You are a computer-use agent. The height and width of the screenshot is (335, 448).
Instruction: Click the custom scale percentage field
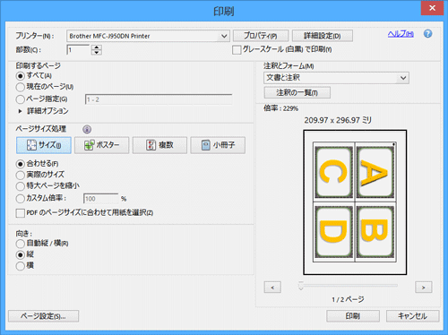pyautogui.click(x=100, y=199)
